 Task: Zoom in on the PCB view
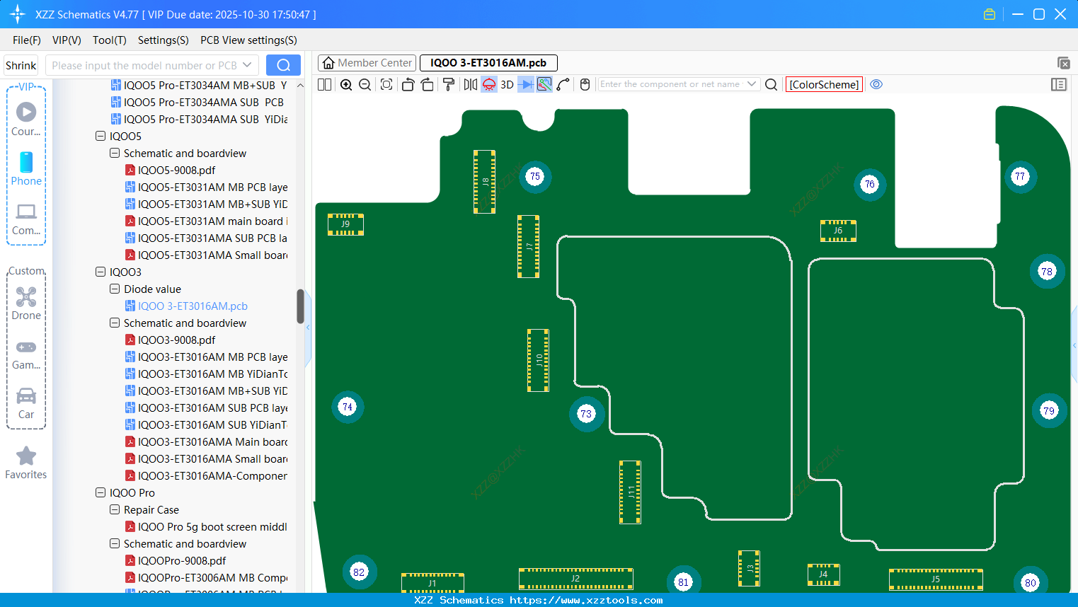(346, 85)
